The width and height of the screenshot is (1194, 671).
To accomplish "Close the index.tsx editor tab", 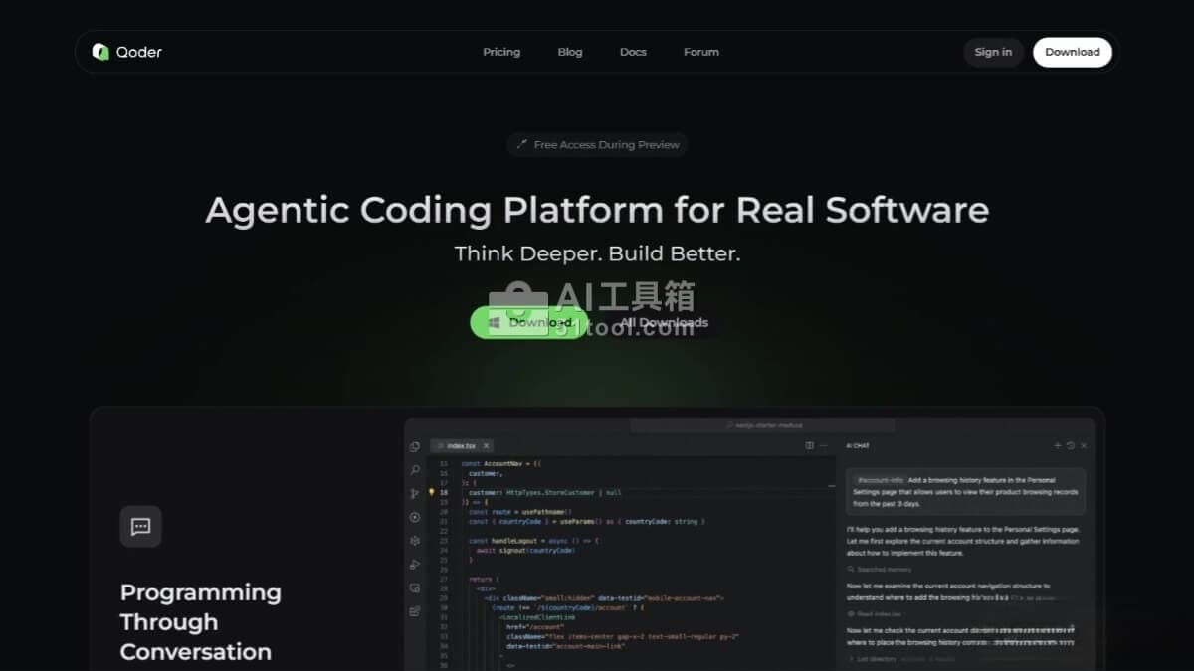I will [x=485, y=446].
